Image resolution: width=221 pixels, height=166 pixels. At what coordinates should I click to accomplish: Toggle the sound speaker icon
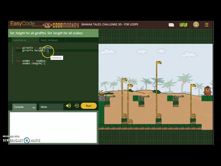pos(68,106)
